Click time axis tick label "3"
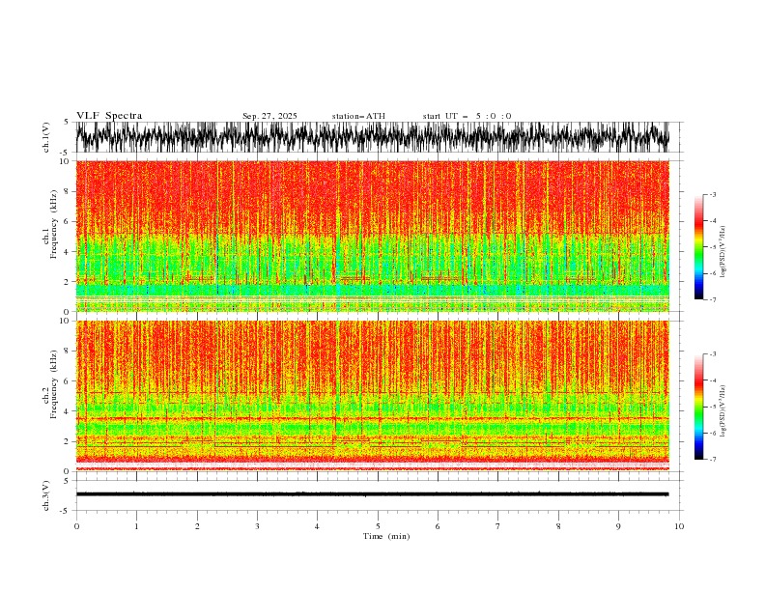Viewport: 765px width, 591px height. tap(257, 526)
